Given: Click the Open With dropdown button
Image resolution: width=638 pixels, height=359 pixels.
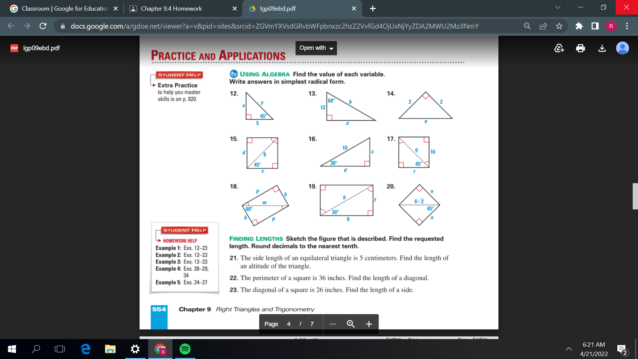Looking at the screenshot, I should (315, 48).
